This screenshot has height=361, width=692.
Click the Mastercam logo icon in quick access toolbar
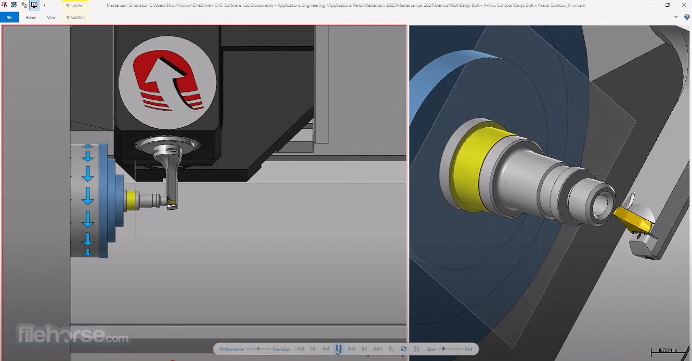click(4, 5)
